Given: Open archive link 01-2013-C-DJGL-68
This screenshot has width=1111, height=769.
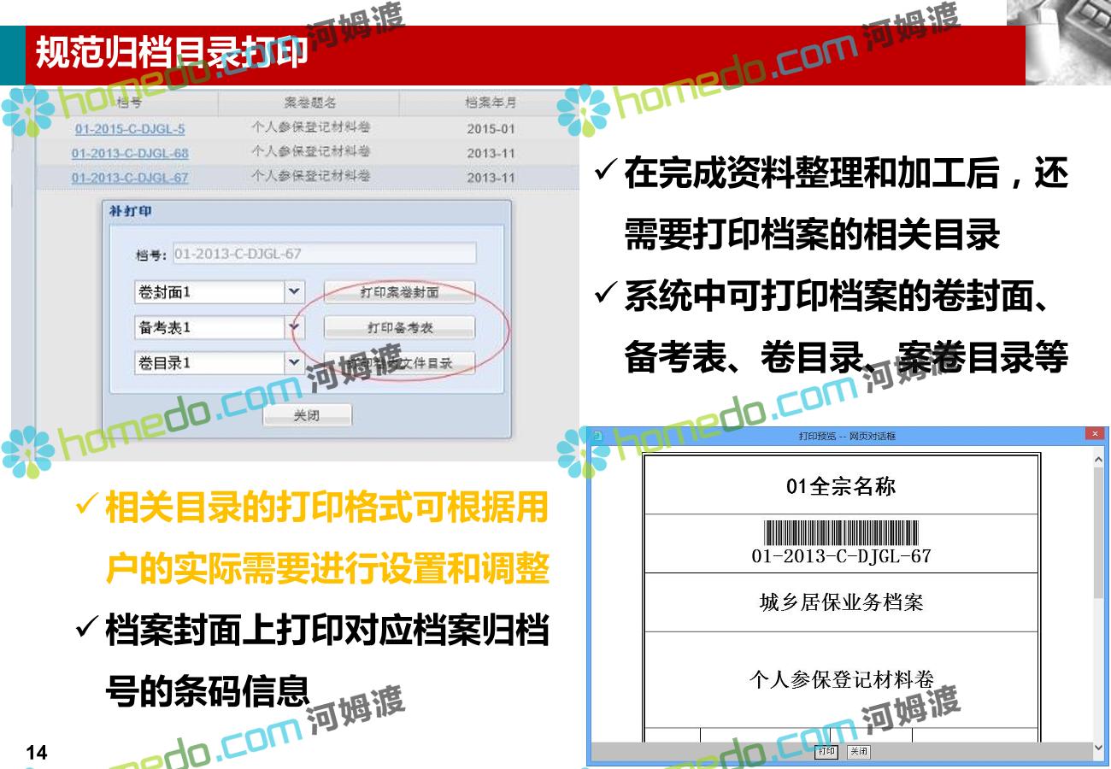Looking at the screenshot, I should (130, 154).
